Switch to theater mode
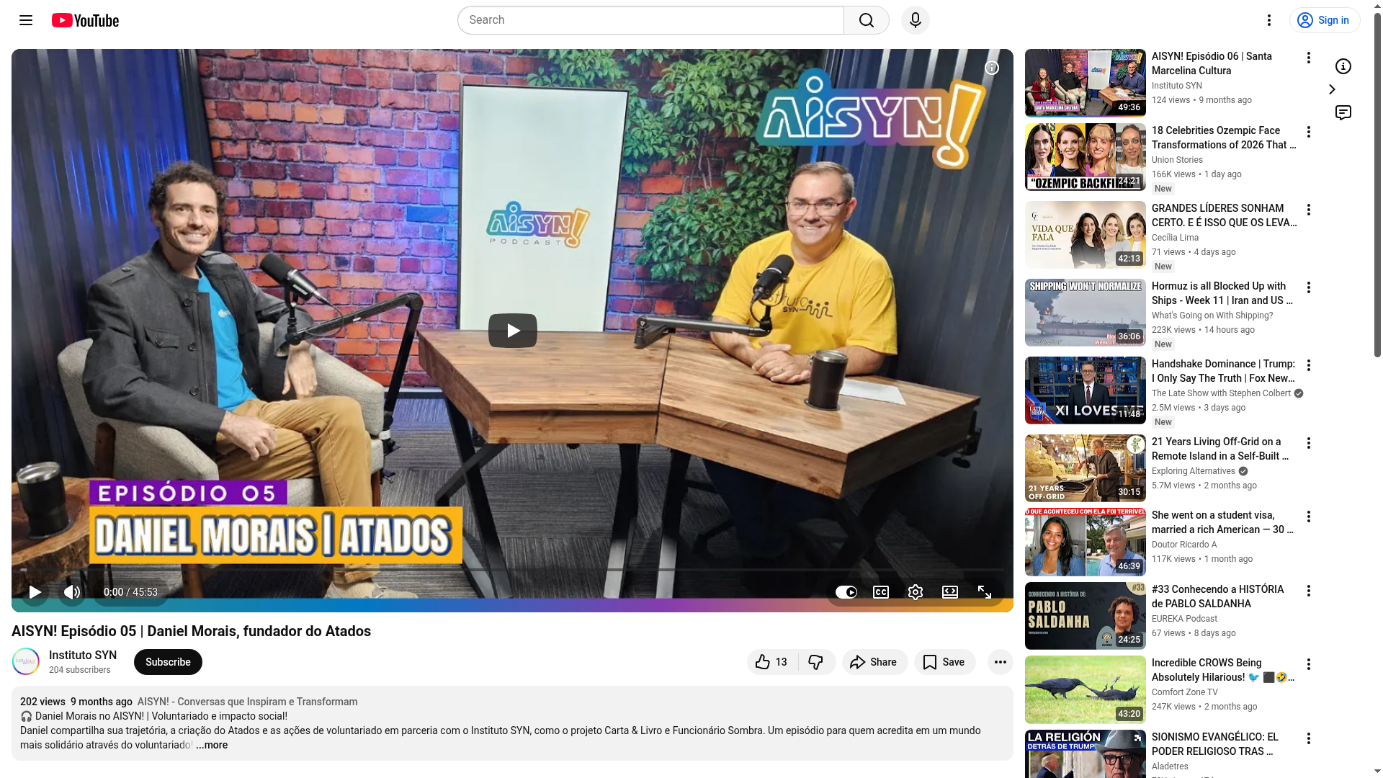Viewport: 1383px width, 778px height. tap(950, 592)
